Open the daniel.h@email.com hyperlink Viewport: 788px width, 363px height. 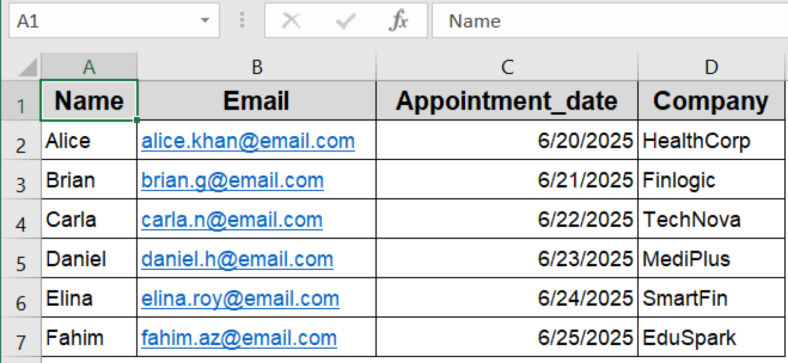(237, 259)
